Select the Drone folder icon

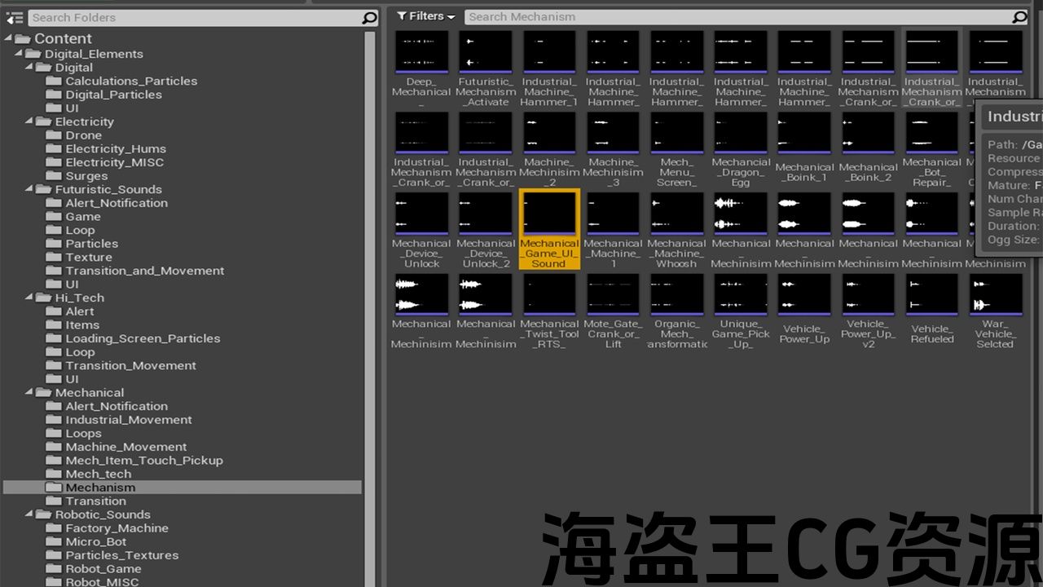54,135
